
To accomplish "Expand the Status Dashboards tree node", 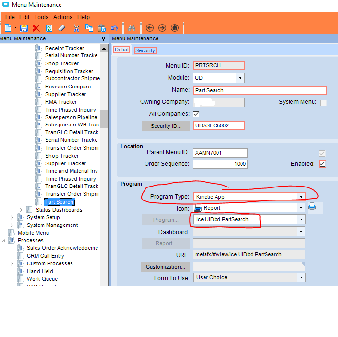I will point(21,210).
